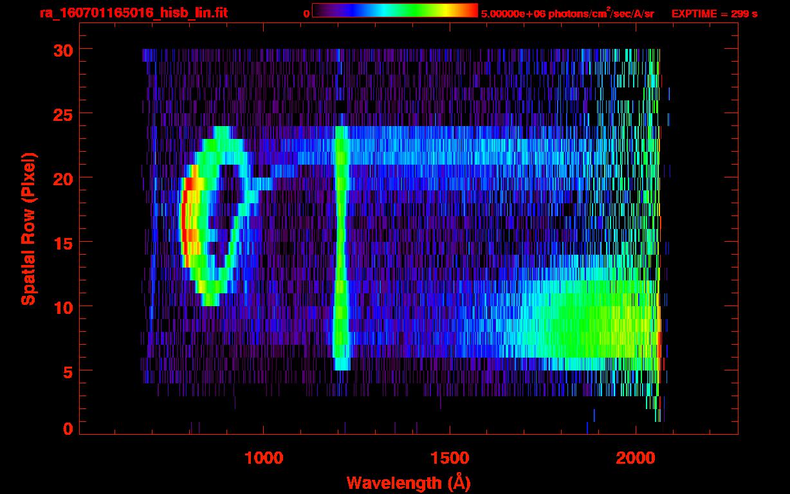790x494 pixels.
Task: Click the 1000 wavelength tick label
Action: pyautogui.click(x=264, y=458)
